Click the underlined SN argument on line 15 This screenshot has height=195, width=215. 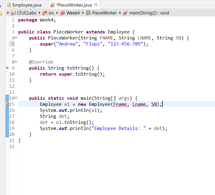(x=154, y=104)
